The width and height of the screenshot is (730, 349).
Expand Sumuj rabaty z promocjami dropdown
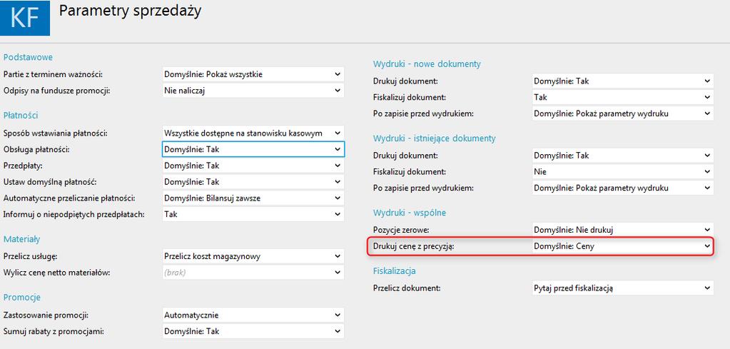point(253,331)
